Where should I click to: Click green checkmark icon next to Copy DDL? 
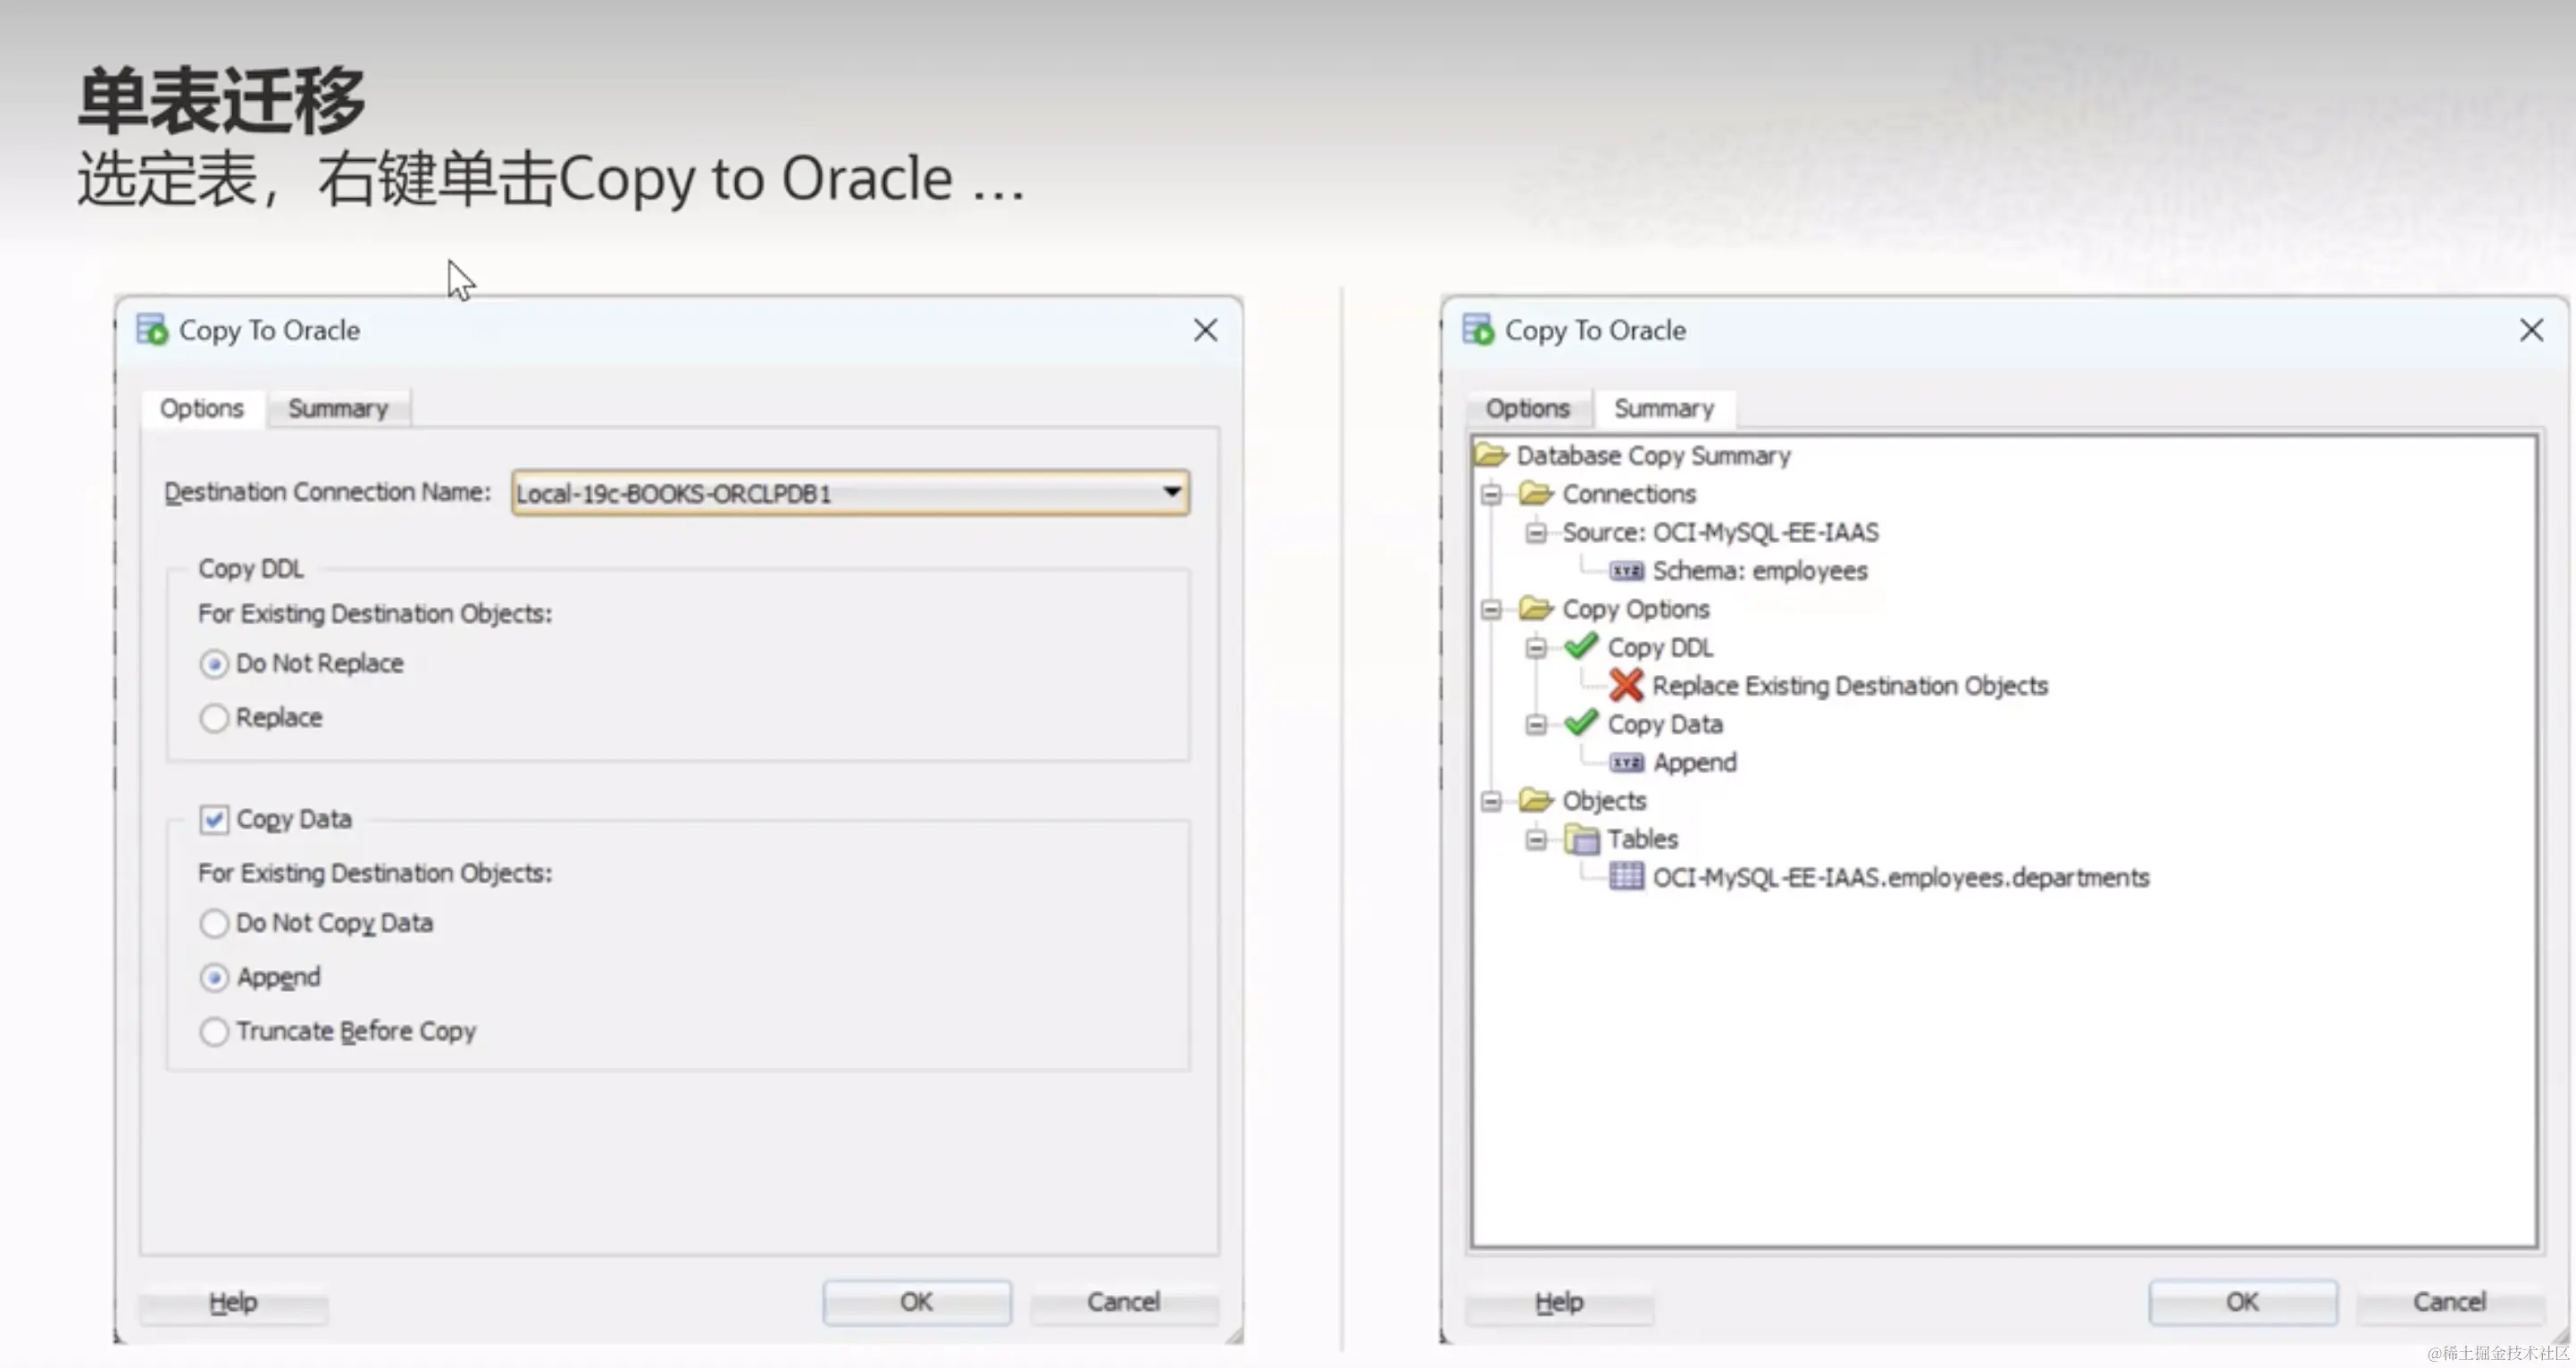[1581, 647]
